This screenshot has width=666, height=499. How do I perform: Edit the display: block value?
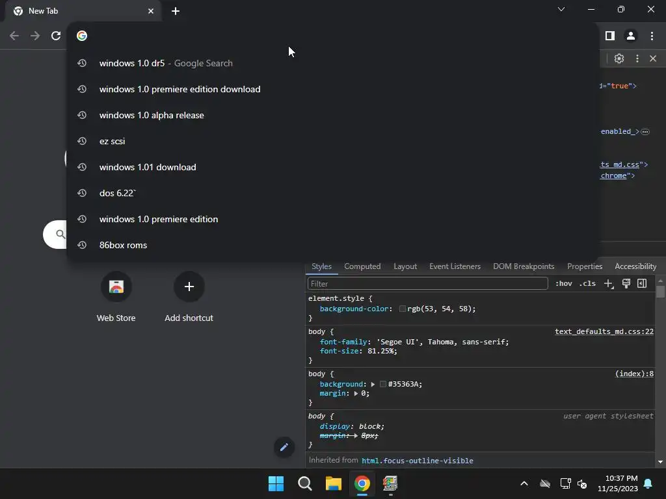point(371,426)
